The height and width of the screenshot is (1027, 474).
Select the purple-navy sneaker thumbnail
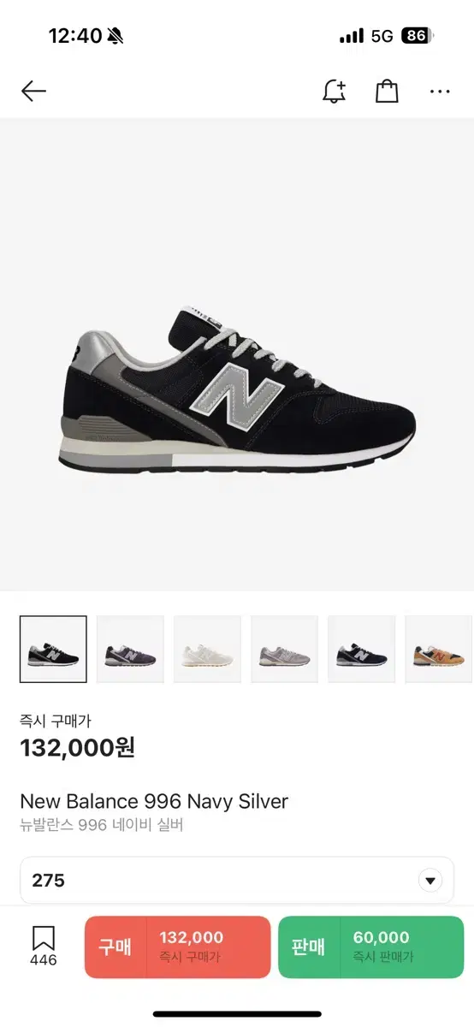click(x=130, y=650)
